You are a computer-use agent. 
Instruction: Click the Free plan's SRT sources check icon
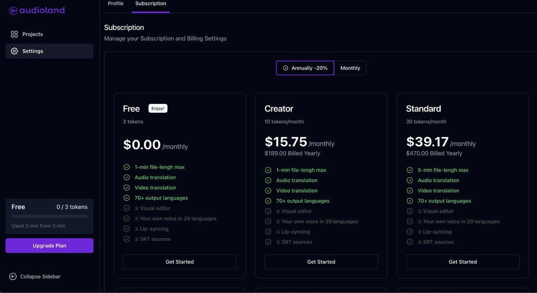(x=127, y=239)
